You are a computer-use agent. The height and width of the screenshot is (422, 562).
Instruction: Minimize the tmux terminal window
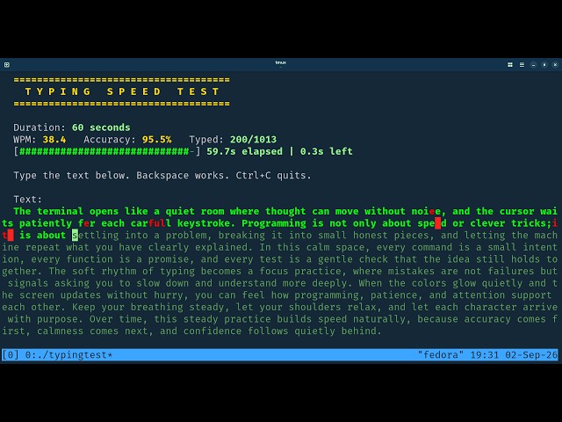pos(533,64)
